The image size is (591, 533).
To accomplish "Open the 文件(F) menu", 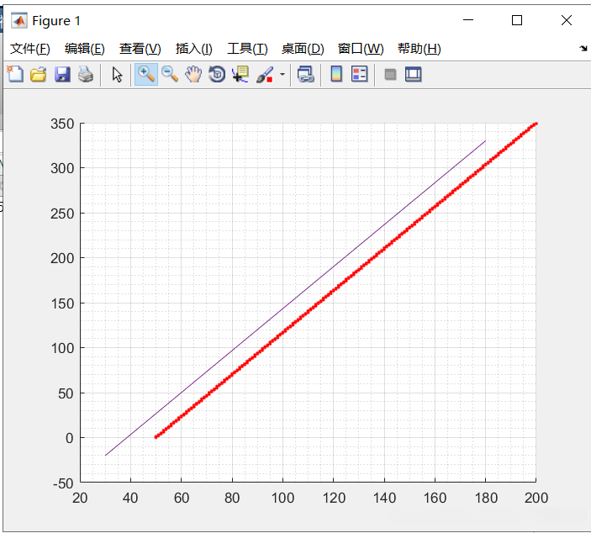I will pos(29,49).
